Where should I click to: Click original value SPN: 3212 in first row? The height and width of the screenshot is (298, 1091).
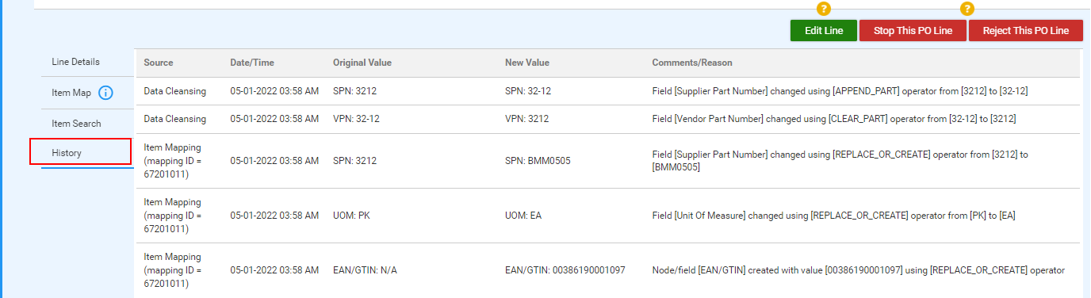click(355, 91)
